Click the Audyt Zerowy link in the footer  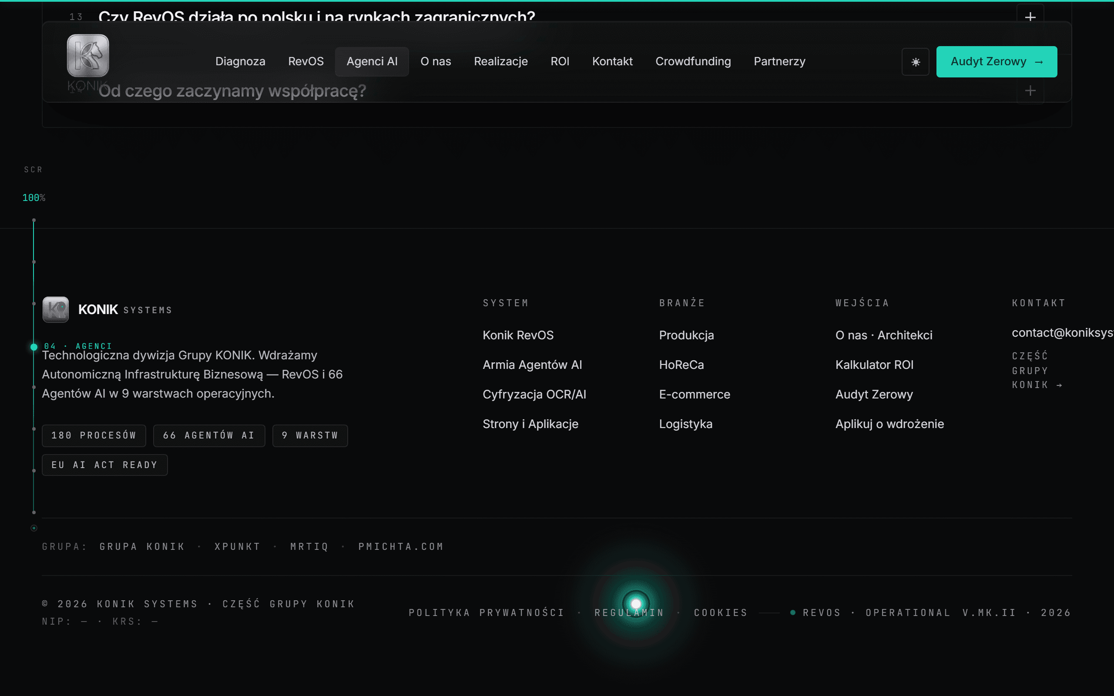coord(874,395)
